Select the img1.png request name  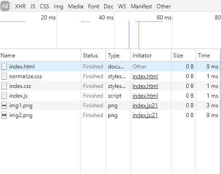point(21,106)
